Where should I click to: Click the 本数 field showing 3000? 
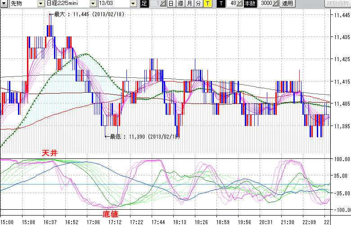click(266, 4)
